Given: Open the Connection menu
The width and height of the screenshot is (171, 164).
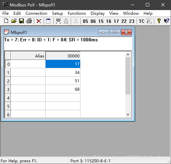Looking at the screenshot, I should [x=36, y=13].
